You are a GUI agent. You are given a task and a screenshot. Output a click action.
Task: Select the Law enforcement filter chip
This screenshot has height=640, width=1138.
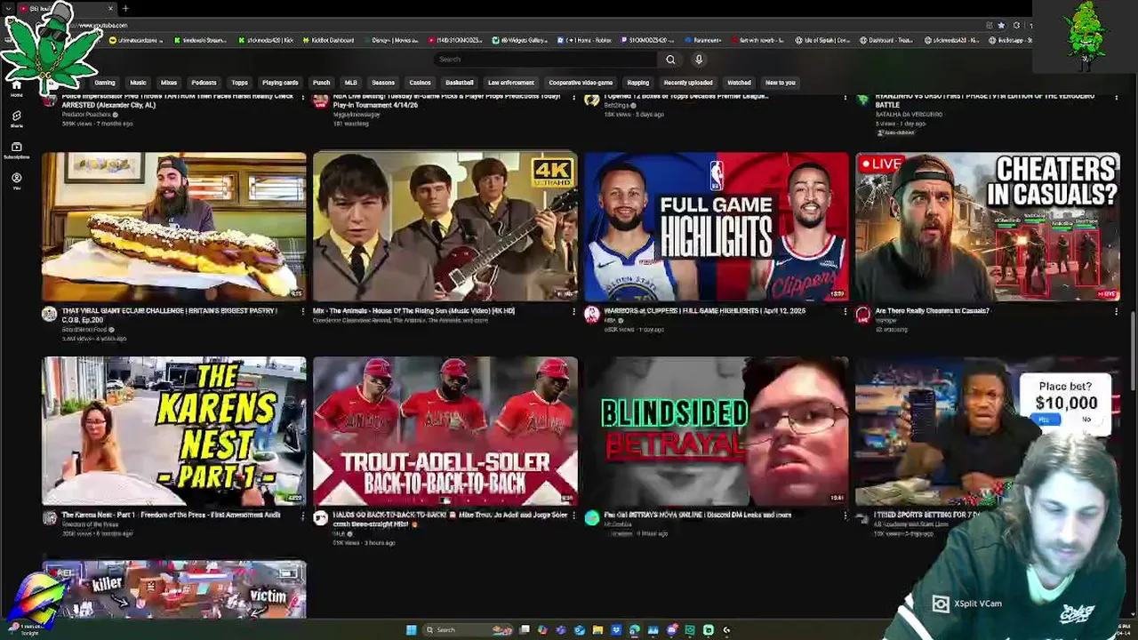tap(511, 83)
